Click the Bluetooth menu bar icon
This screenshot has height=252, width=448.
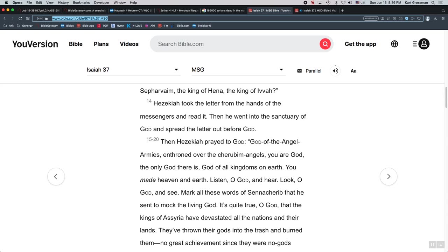pos(336,2)
